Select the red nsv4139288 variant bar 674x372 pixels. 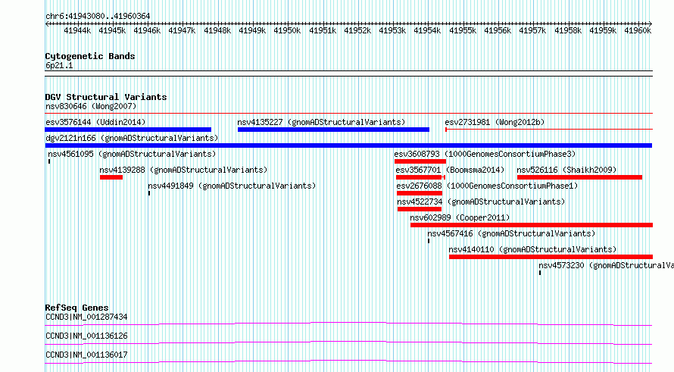pyautogui.click(x=111, y=177)
